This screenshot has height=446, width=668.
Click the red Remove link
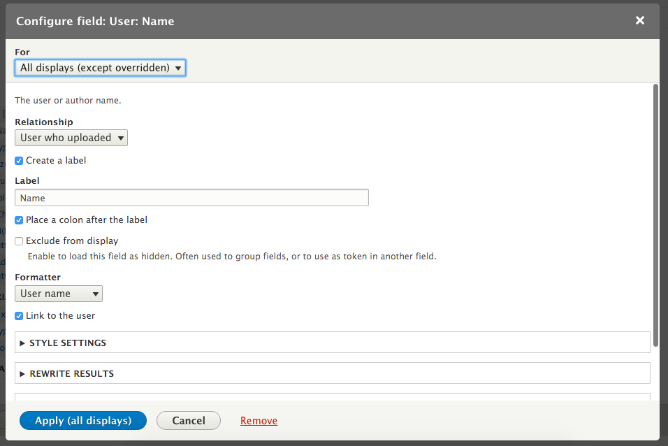(259, 421)
